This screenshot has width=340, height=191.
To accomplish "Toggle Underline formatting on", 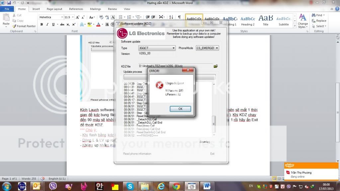I will coord(52,24).
